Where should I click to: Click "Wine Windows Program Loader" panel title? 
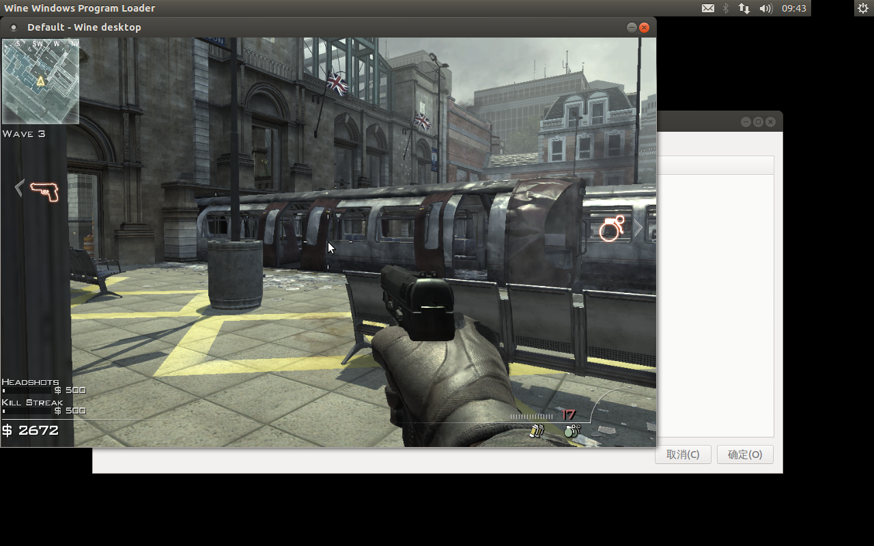(x=79, y=8)
